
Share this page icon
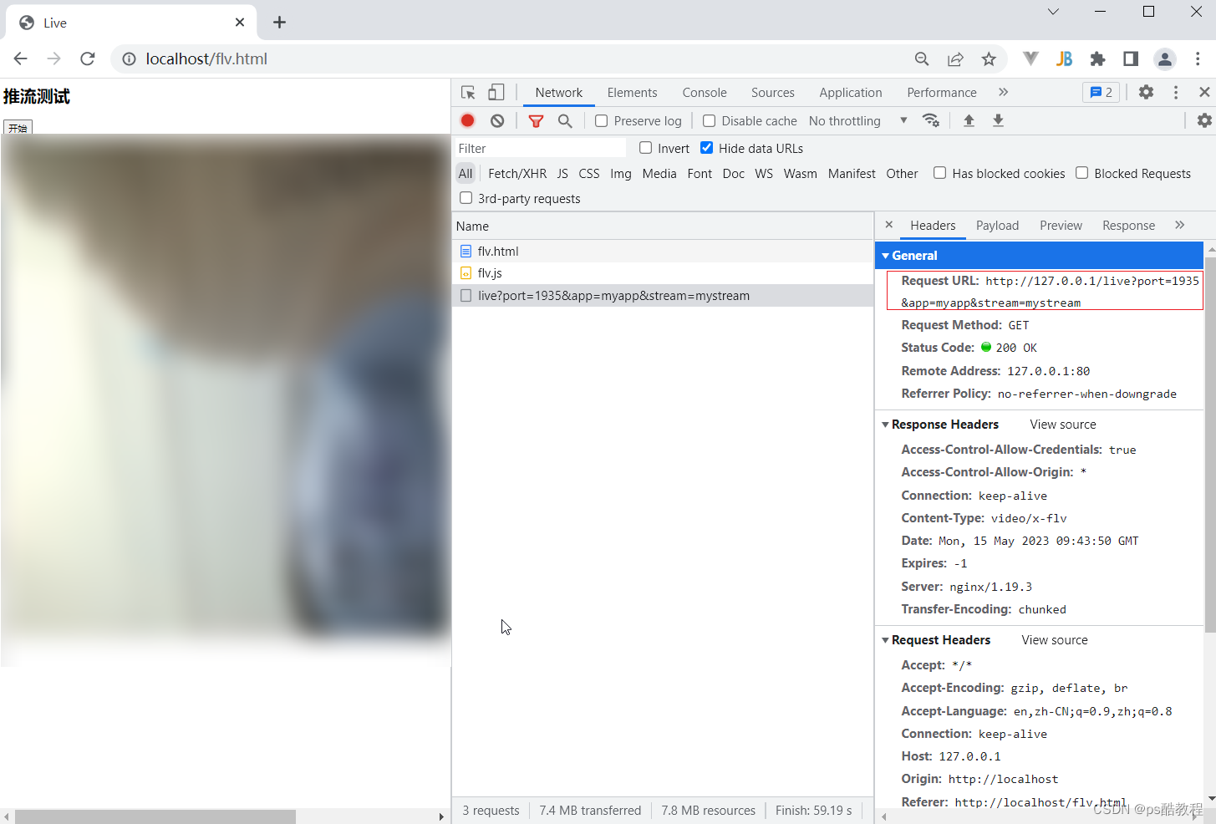(955, 58)
